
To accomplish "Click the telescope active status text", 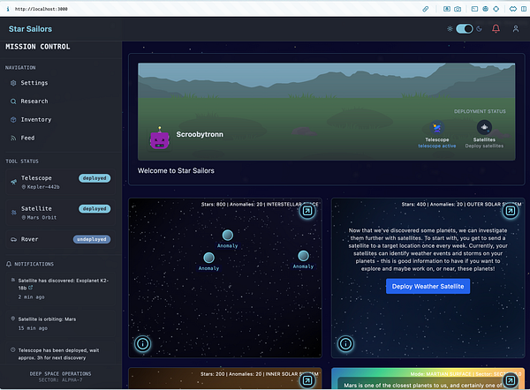I will click(x=436, y=146).
